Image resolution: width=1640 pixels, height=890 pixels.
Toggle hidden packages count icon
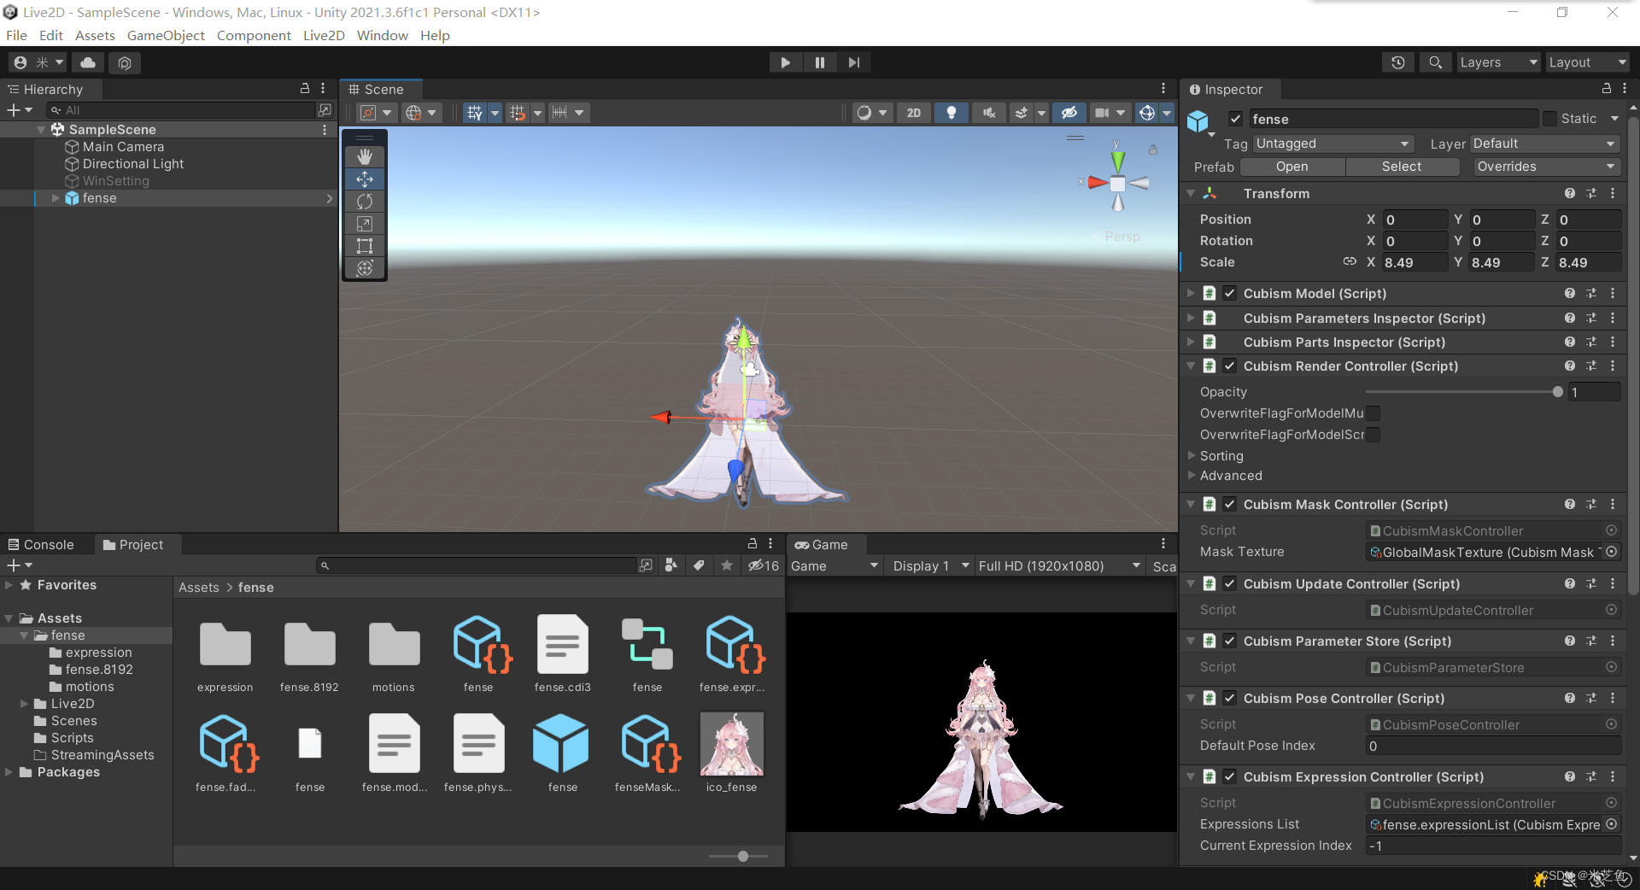pyautogui.click(x=764, y=565)
